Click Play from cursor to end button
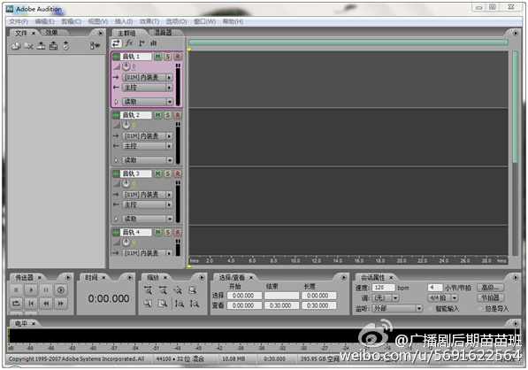The image size is (528, 370). (61, 290)
